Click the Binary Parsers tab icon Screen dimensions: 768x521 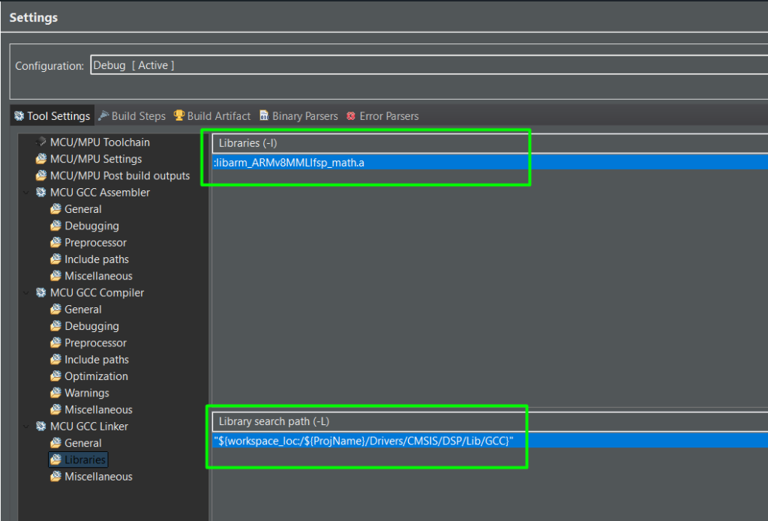pos(264,116)
